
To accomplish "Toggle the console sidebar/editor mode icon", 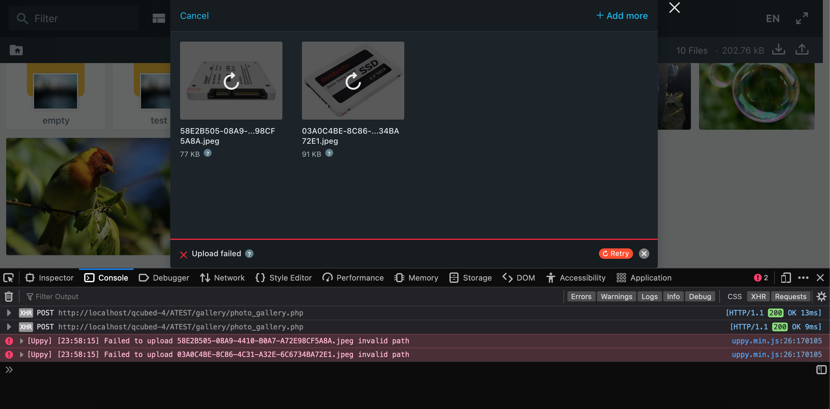I will click(821, 370).
